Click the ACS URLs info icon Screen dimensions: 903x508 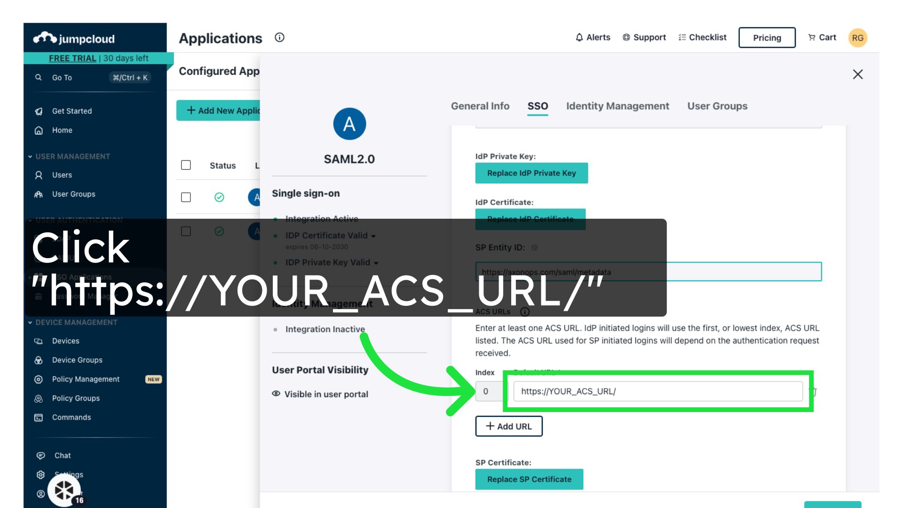click(525, 311)
